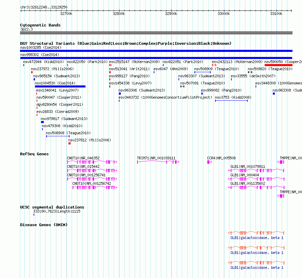Click the UCSC segmental duplications title
Viewport: 302px width, 278px height.
click(52, 207)
